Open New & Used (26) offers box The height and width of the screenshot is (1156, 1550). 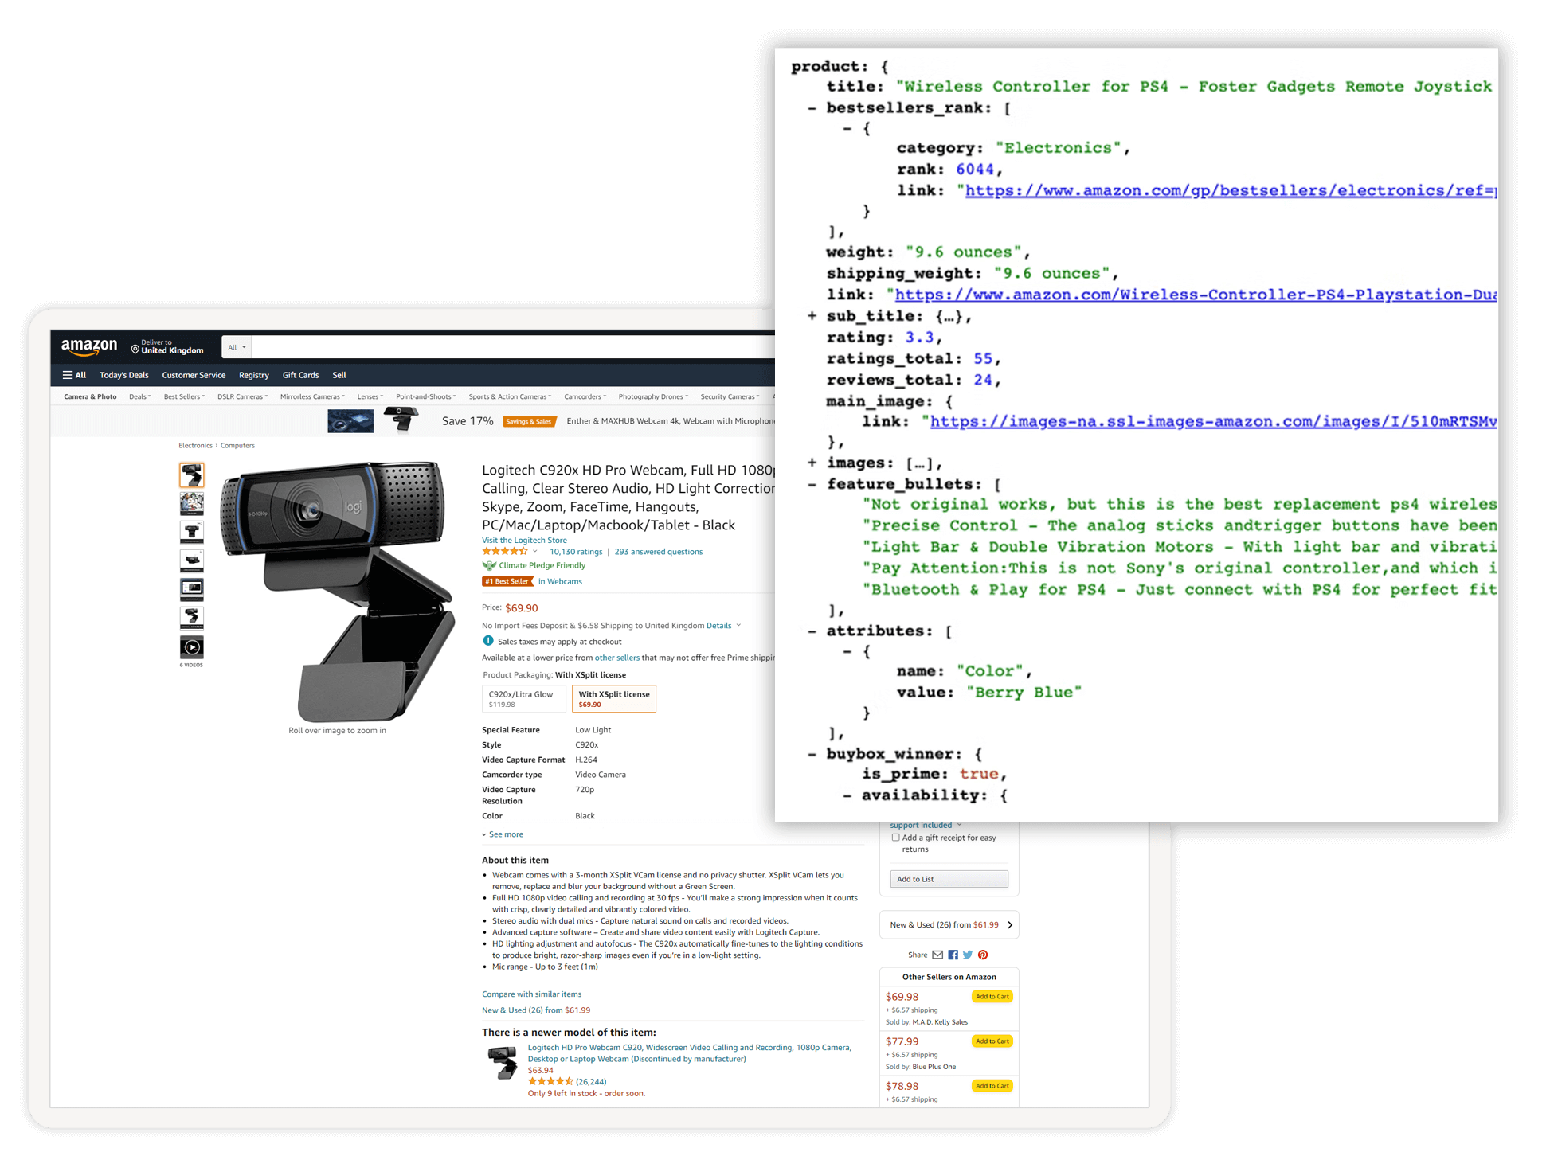pos(949,924)
